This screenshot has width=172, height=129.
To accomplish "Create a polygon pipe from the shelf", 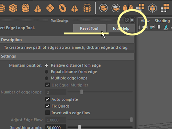I will 87,8.
